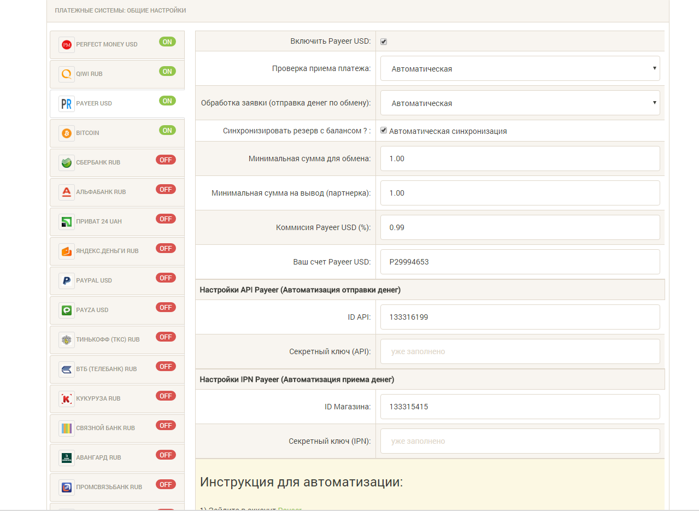Click the Минимальная сумма на вывод field
This screenshot has height=511, width=699.
point(520,193)
